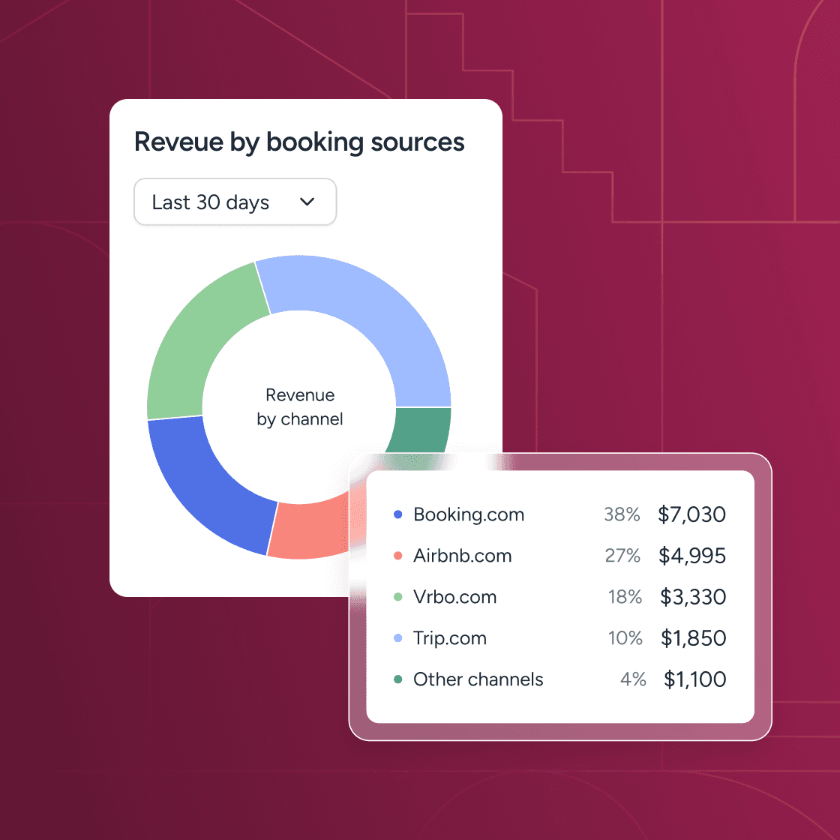Click the Reveue by booking sources heading
This screenshot has width=840, height=840.
[299, 142]
